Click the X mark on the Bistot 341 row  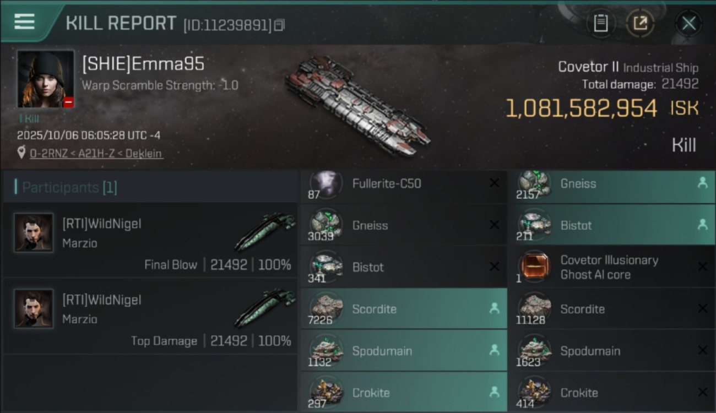click(x=495, y=267)
